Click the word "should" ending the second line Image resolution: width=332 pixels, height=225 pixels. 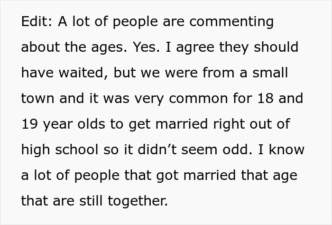(x=276, y=47)
